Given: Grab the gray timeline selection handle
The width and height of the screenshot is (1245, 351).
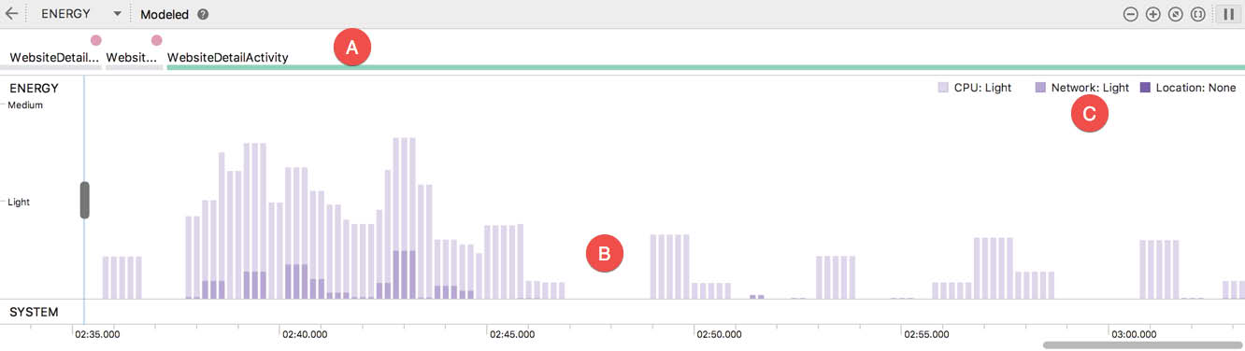Looking at the screenshot, I should pos(85,201).
